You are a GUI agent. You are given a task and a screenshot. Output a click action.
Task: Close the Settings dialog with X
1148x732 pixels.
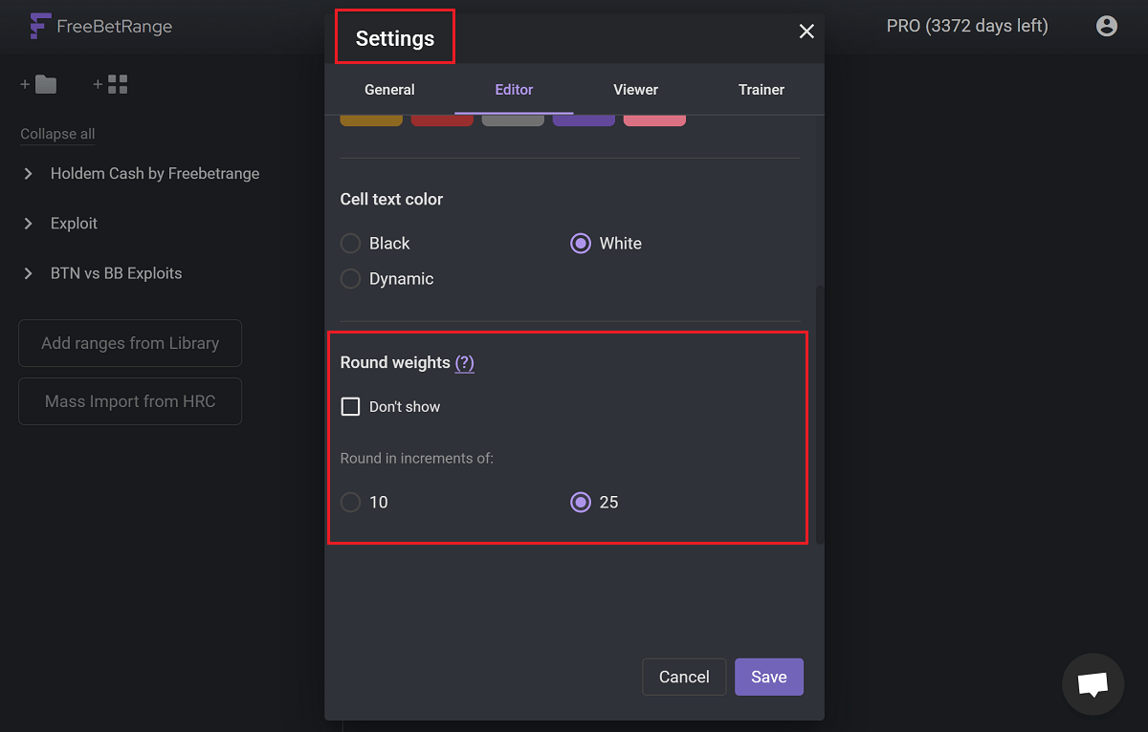tap(806, 32)
